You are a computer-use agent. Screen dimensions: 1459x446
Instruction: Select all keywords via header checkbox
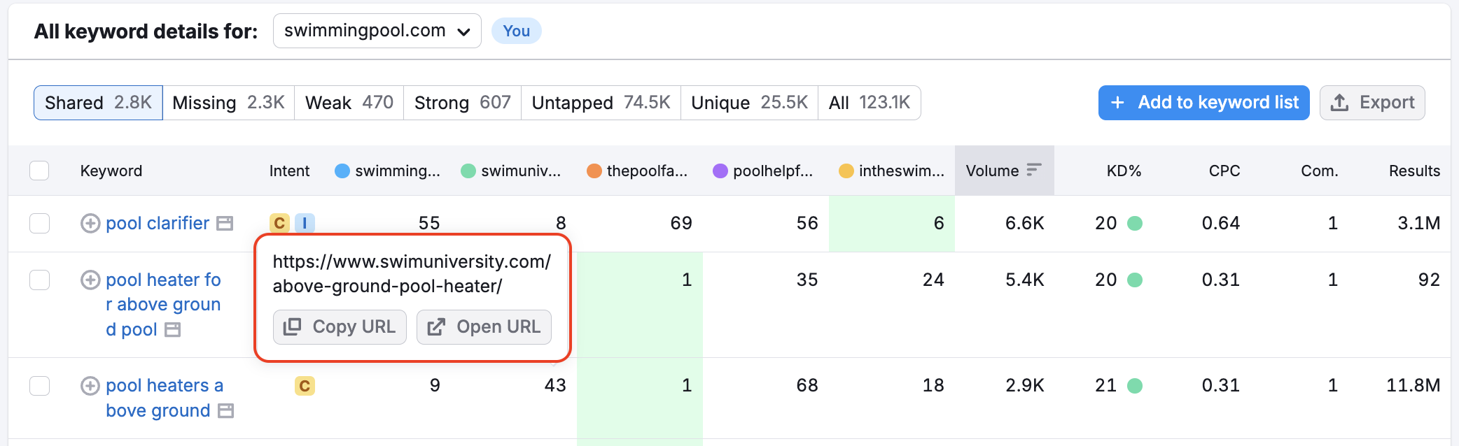click(39, 170)
